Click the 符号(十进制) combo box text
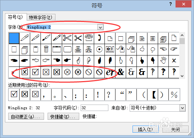Image resolution: width=194 pixels, height=138 pixels. 144,108
